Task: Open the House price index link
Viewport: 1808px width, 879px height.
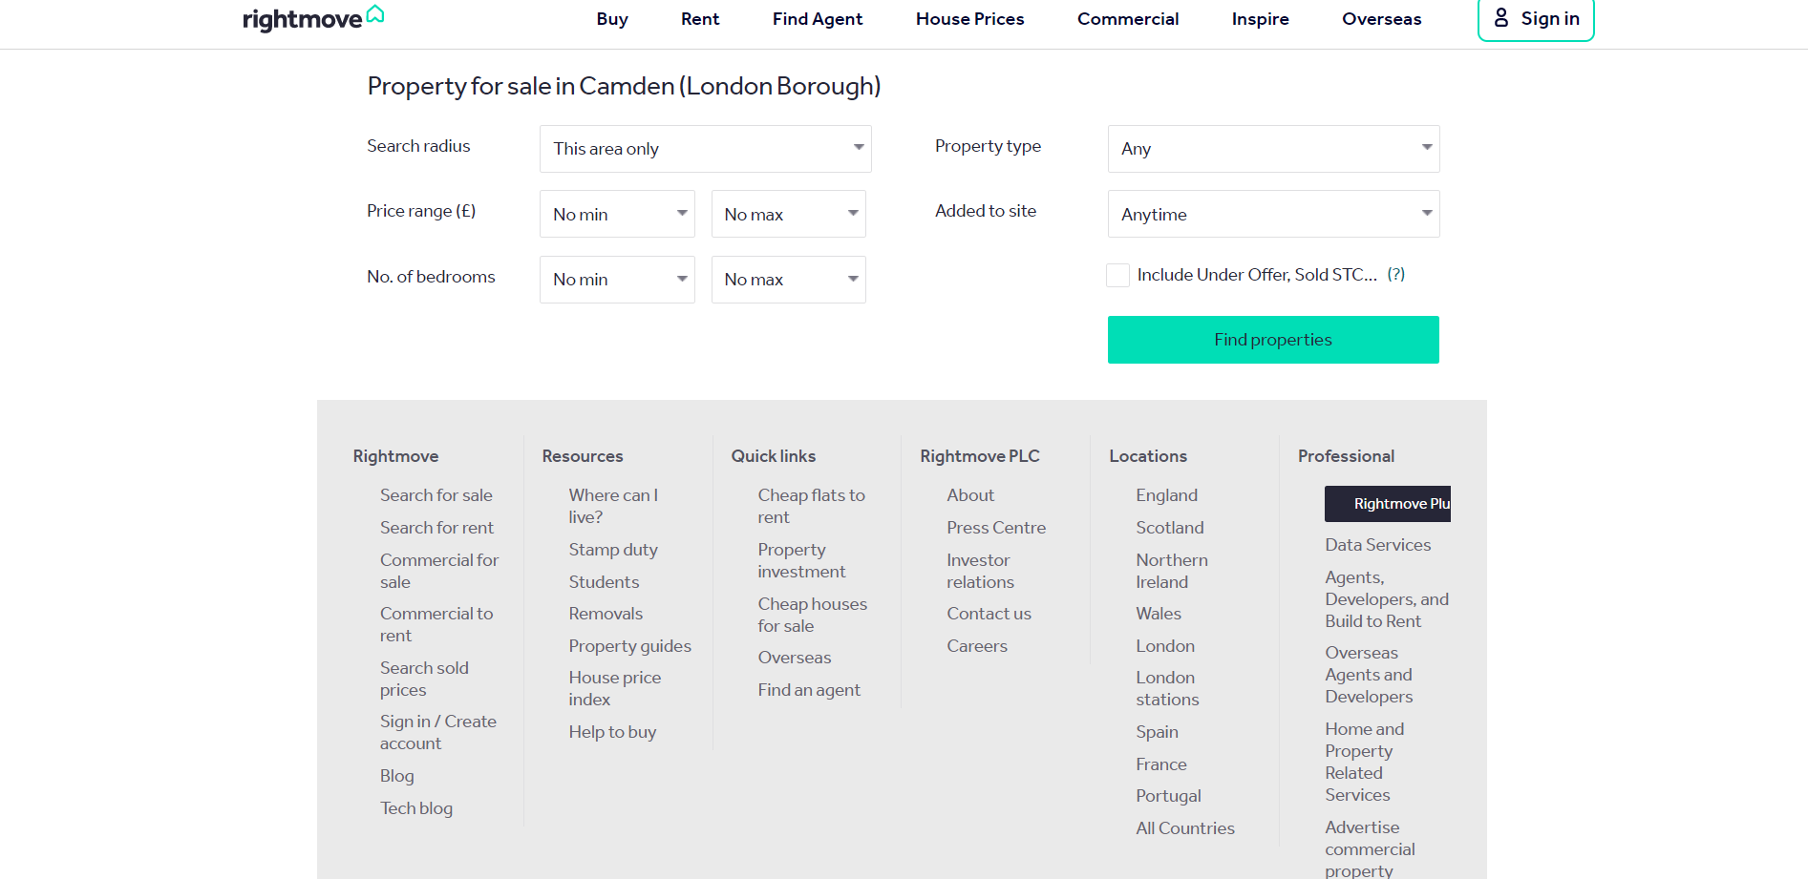Action: point(615,688)
